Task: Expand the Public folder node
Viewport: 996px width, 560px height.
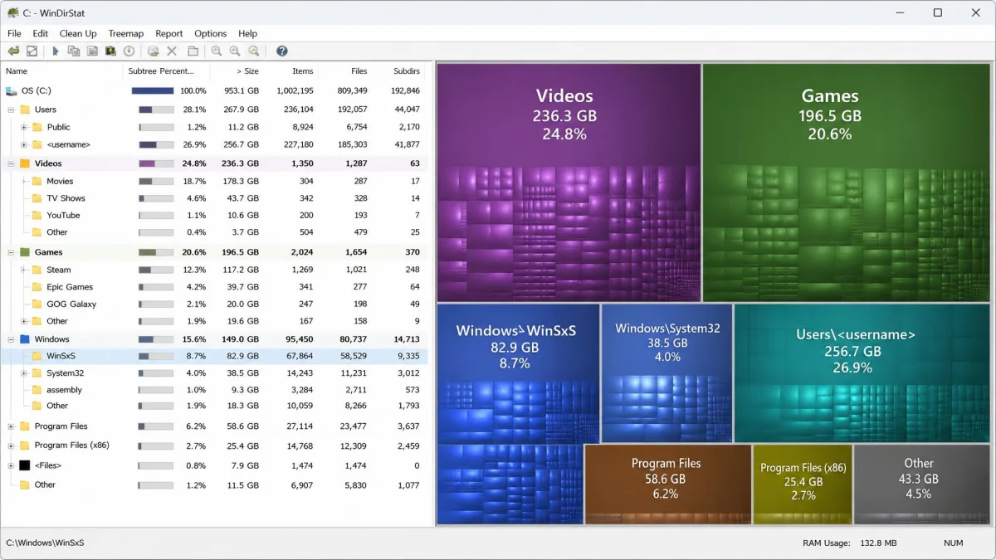Action: click(24, 127)
